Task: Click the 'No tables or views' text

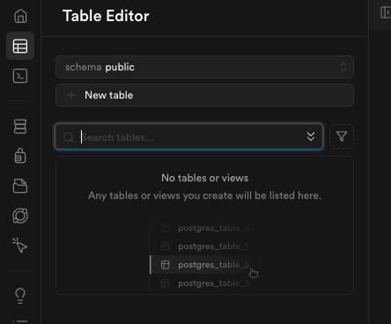Action: [204, 178]
